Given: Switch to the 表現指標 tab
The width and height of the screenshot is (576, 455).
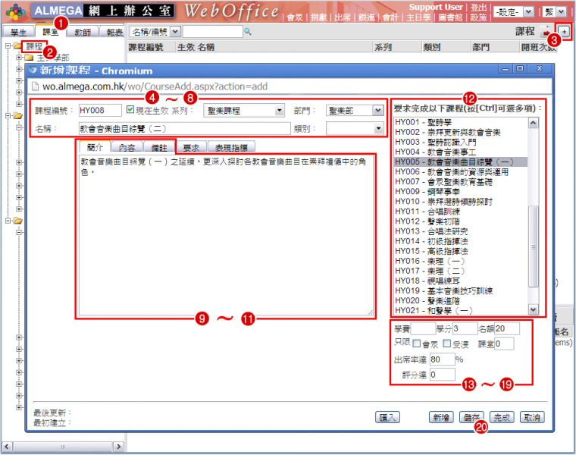Looking at the screenshot, I should click(231, 147).
